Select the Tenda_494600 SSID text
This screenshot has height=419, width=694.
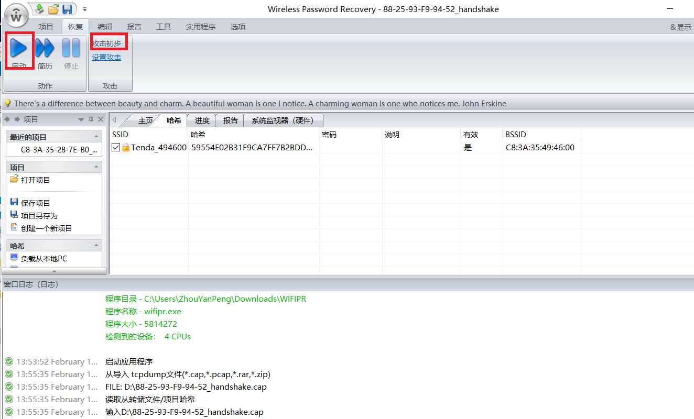159,148
